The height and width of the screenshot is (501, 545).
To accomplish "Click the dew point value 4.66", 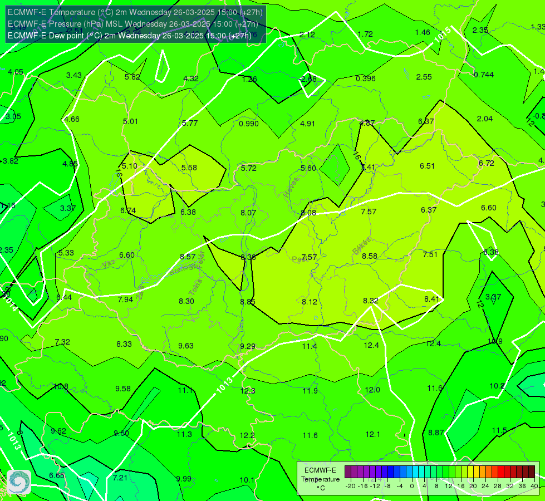I will coord(72,119).
